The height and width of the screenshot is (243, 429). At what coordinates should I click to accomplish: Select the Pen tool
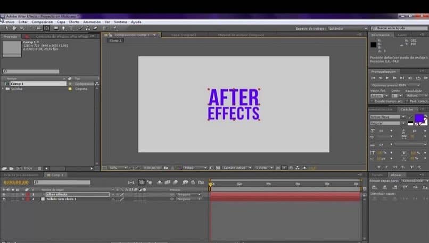(63, 28)
